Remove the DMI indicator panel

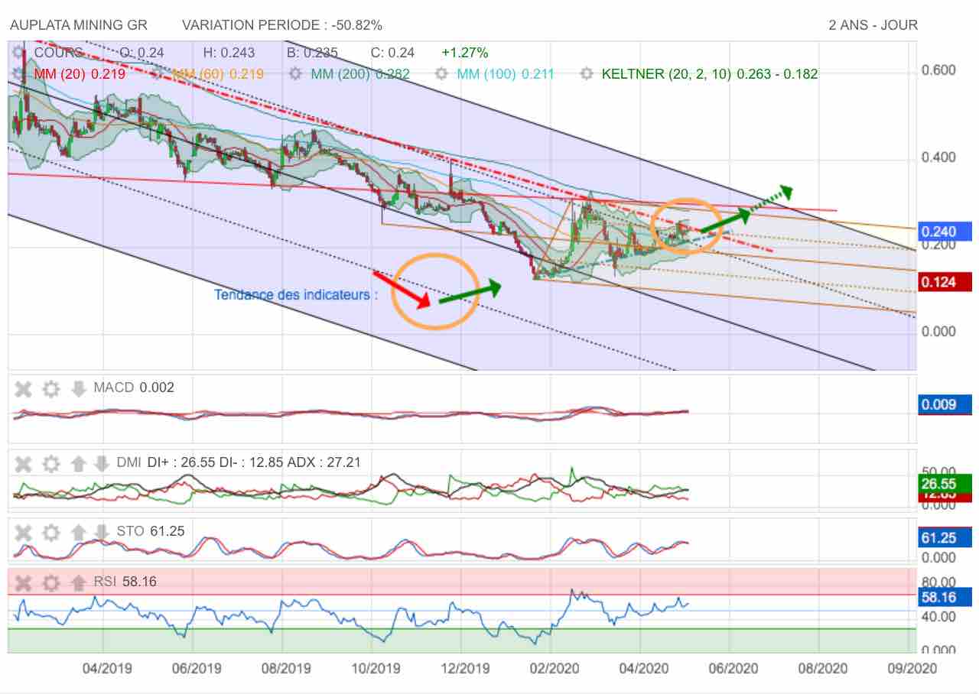[24, 463]
